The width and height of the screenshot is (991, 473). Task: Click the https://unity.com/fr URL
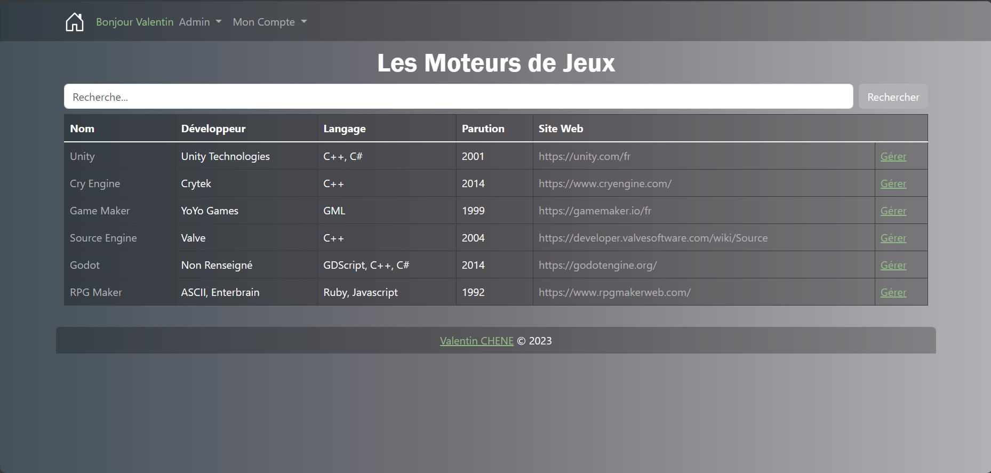pyautogui.click(x=585, y=156)
